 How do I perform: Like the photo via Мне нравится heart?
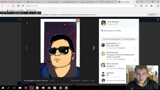[x=102, y=30]
